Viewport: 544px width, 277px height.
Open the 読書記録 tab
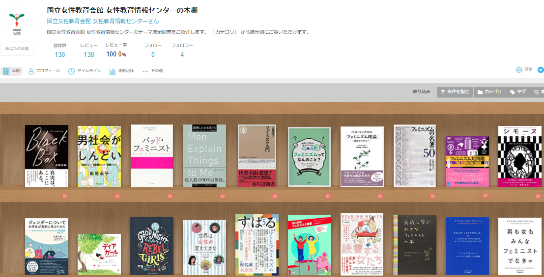tap(122, 71)
